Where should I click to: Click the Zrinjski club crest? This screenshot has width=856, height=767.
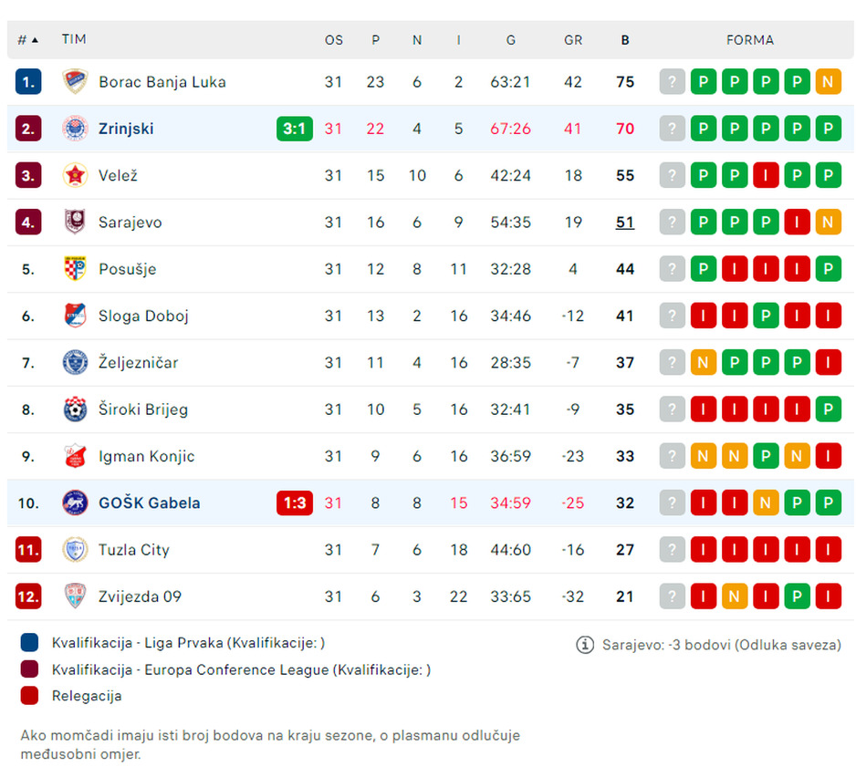pos(75,129)
